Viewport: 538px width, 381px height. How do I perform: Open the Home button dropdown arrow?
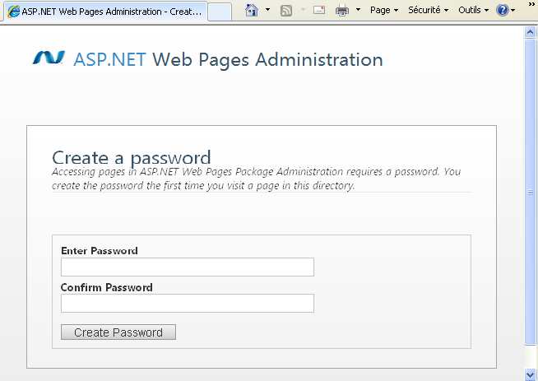point(267,11)
